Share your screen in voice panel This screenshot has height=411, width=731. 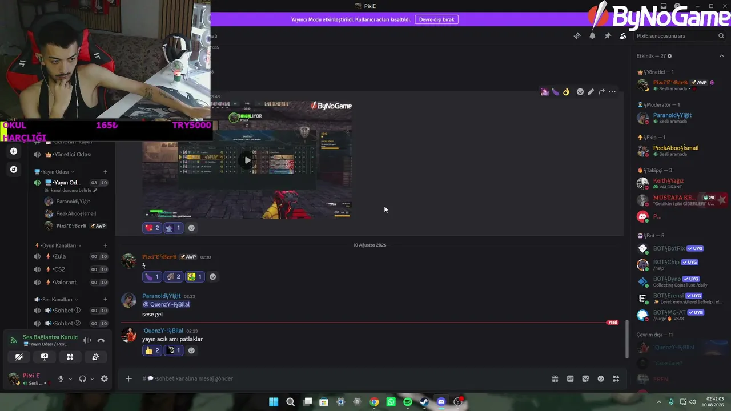45,357
